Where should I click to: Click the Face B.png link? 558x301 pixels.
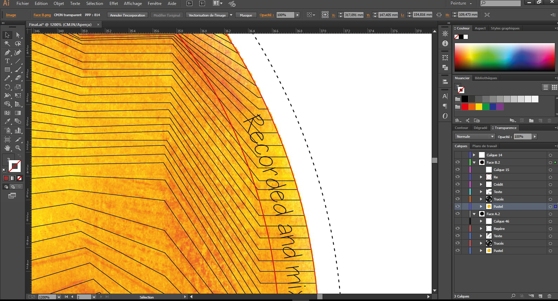coord(42,15)
